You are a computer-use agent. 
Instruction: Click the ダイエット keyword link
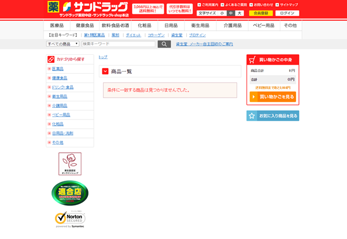point(134,35)
